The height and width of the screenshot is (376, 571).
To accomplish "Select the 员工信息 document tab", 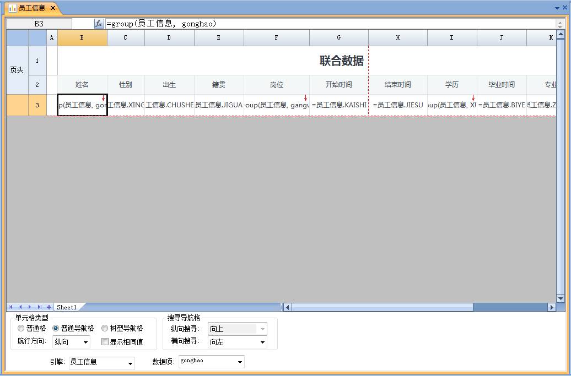I will 31,8.
